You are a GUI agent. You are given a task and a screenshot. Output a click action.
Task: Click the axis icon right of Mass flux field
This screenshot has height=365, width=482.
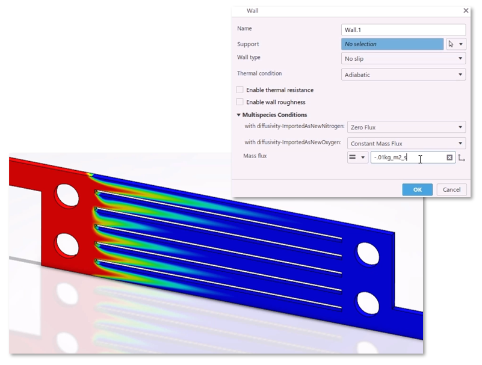click(x=462, y=158)
